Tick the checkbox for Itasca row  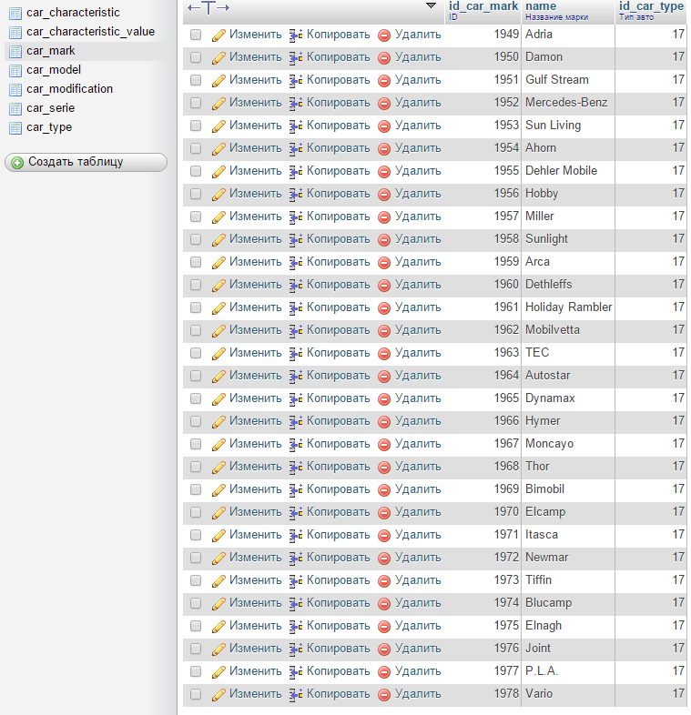click(x=196, y=535)
